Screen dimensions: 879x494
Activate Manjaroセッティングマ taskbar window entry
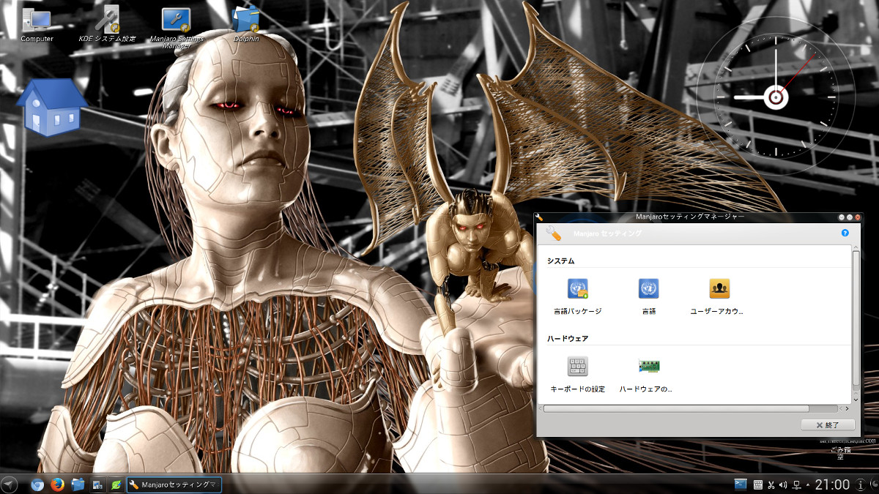pos(174,484)
